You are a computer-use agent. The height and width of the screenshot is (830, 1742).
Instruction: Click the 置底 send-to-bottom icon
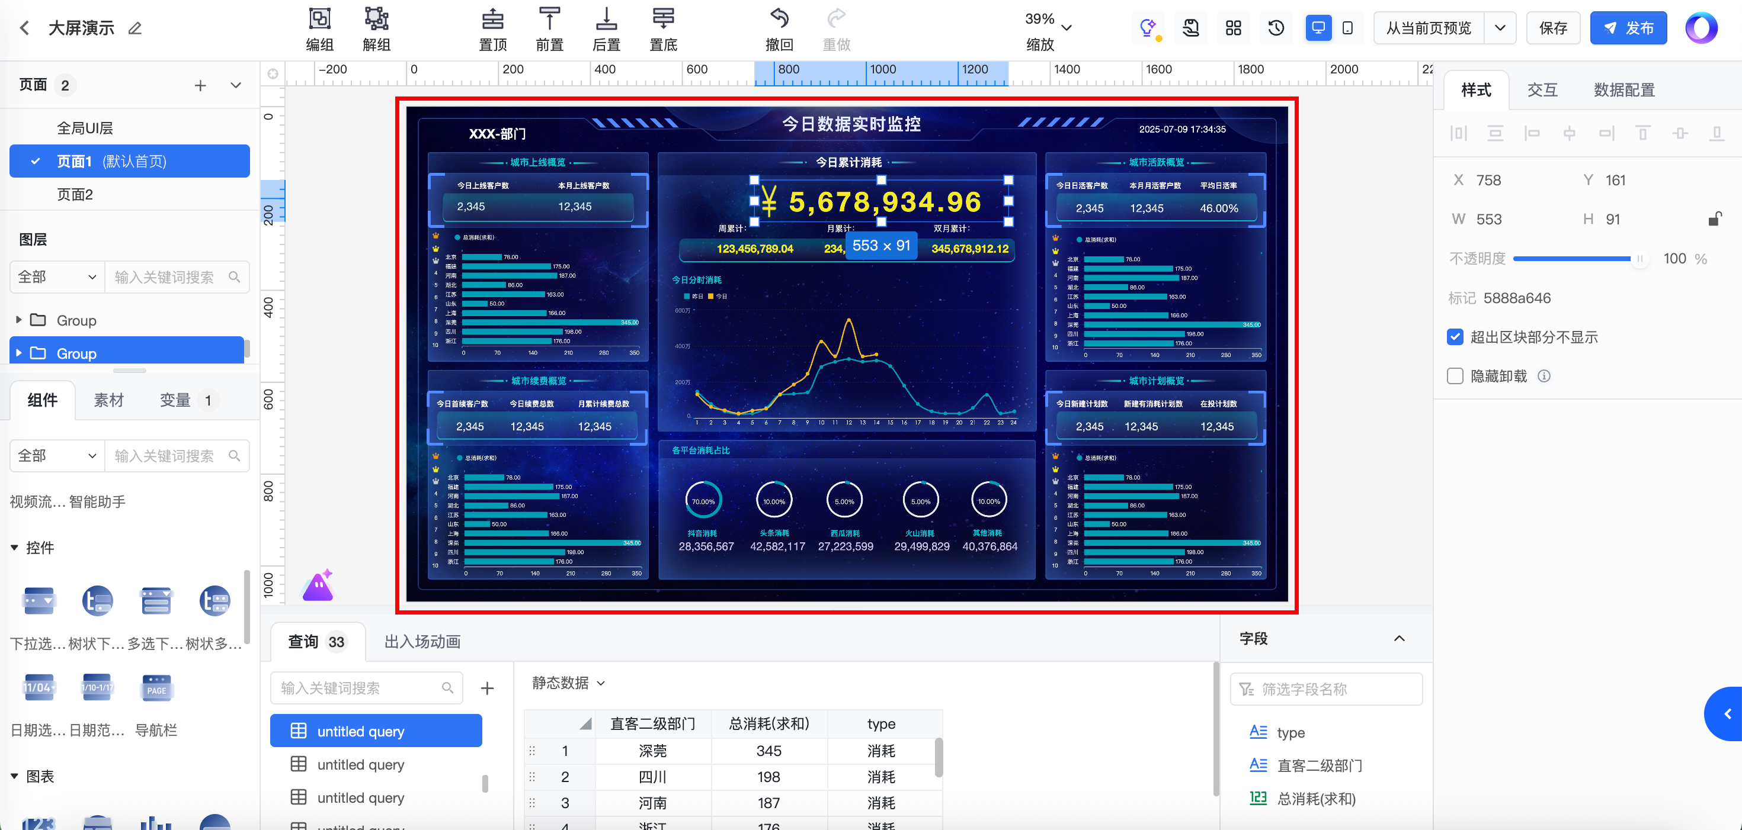click(662, 19)
